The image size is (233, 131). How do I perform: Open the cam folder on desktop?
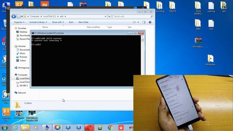[224, 7]
